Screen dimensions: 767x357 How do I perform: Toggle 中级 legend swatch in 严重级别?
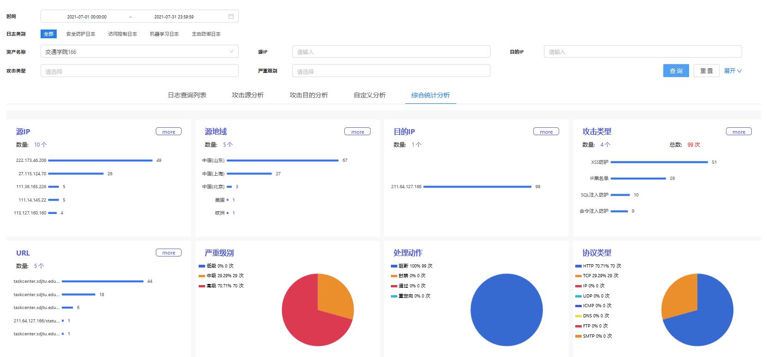[x=202, y=276]
